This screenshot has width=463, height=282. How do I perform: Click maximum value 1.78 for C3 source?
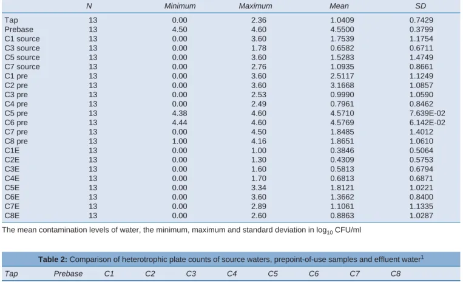click(259, 48)
